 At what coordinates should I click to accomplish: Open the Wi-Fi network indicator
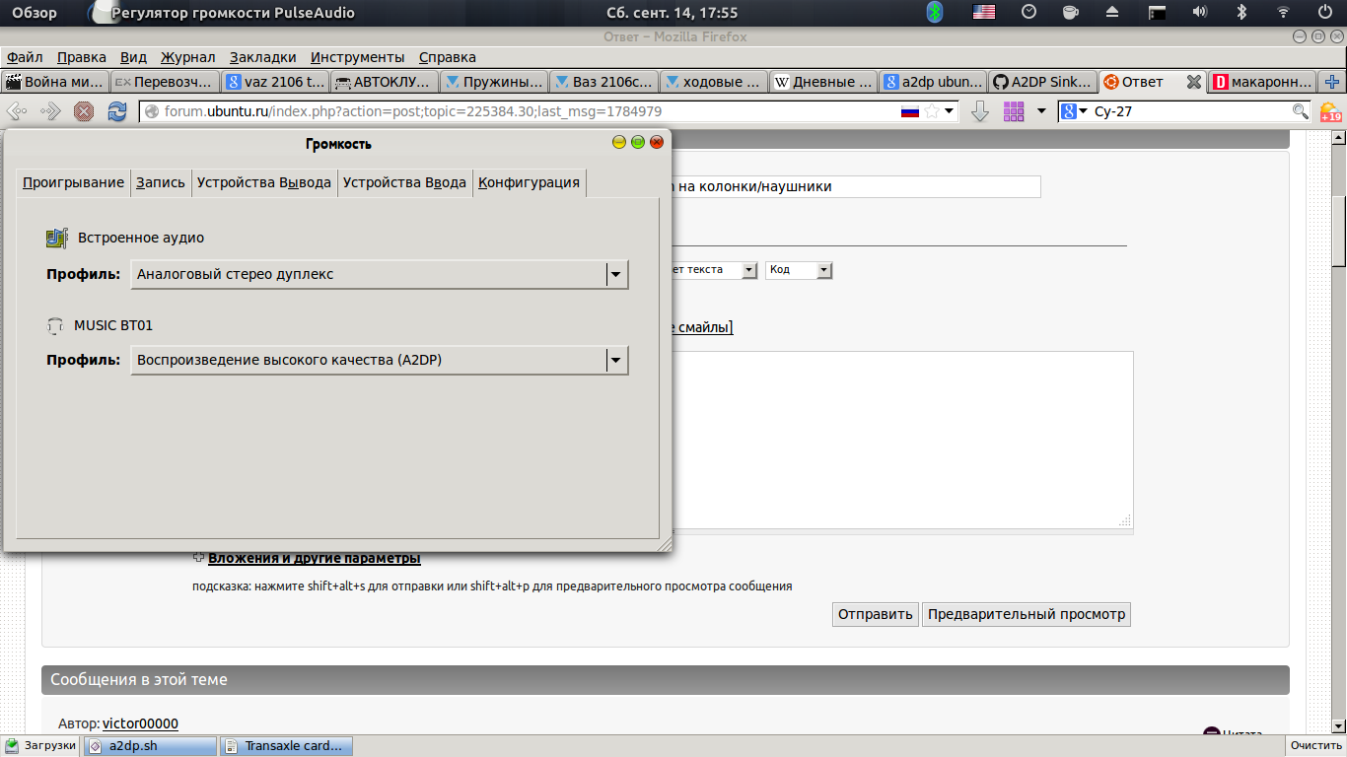(1283, 12)
